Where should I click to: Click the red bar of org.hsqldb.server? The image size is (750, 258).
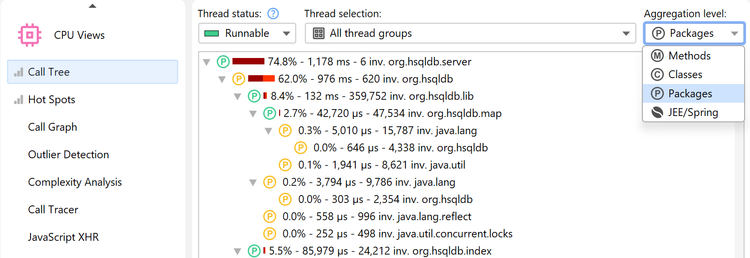click(248, 61)
